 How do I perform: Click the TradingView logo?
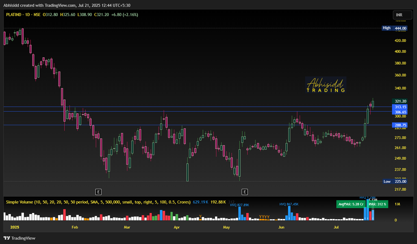point(19,238)
